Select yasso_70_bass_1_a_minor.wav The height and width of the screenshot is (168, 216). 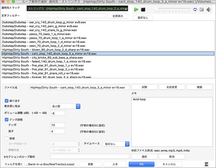(108, 34)
